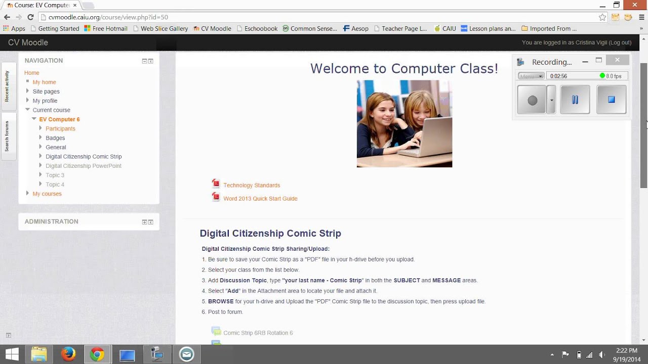The height and width of the screenshot is (364, 648).
Task: Open the Home navigation link
Action: pyautogui.click(x=31, y=73)
